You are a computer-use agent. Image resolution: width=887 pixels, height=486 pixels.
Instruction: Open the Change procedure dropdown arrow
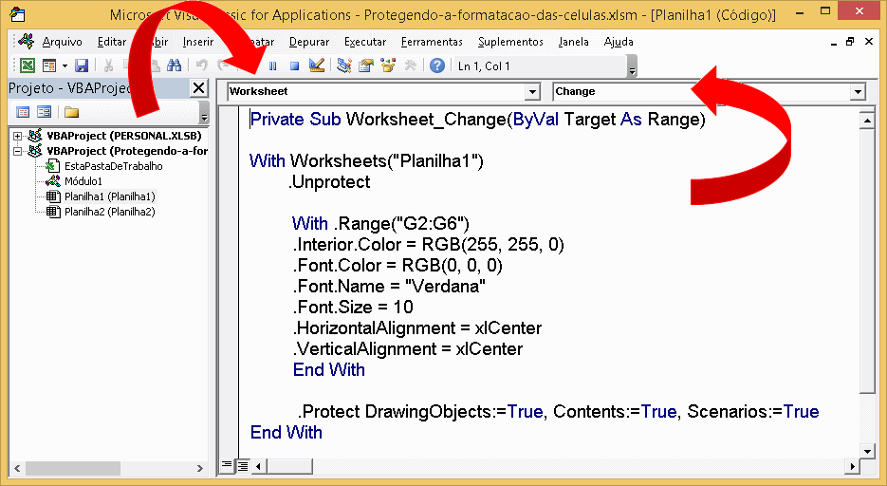tap(859, 92)
